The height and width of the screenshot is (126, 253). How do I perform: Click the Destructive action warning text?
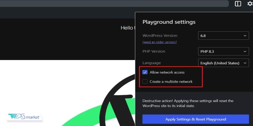[x=188, y=103]
